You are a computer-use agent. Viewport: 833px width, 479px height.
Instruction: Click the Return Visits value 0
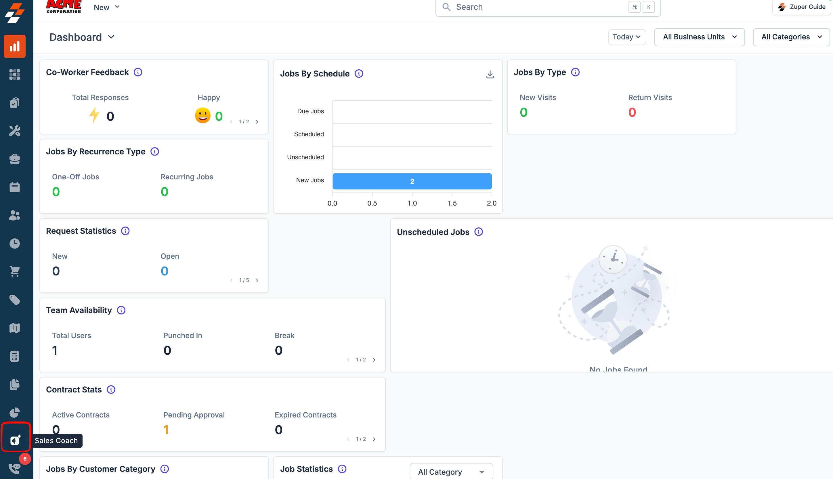click(632, 112)
